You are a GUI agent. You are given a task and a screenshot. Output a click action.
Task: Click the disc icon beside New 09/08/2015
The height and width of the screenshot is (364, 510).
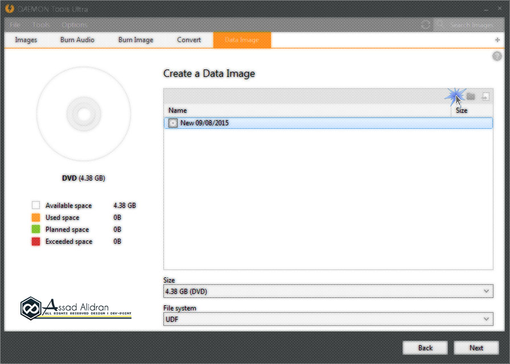[173, 123]
